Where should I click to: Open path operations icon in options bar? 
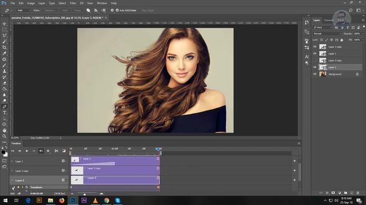click(x=88, y=10)
